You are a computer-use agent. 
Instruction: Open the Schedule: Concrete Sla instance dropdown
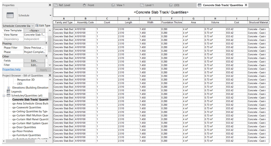18,26
